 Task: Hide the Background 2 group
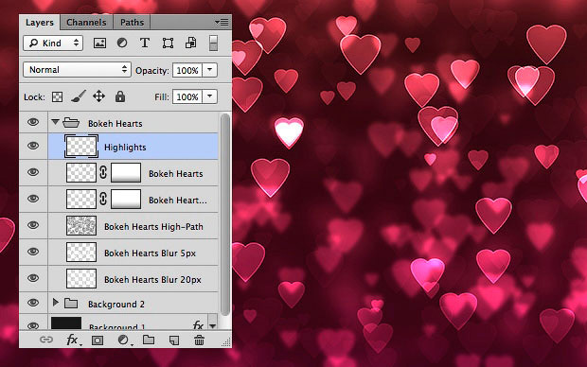[x=33, y=303]
